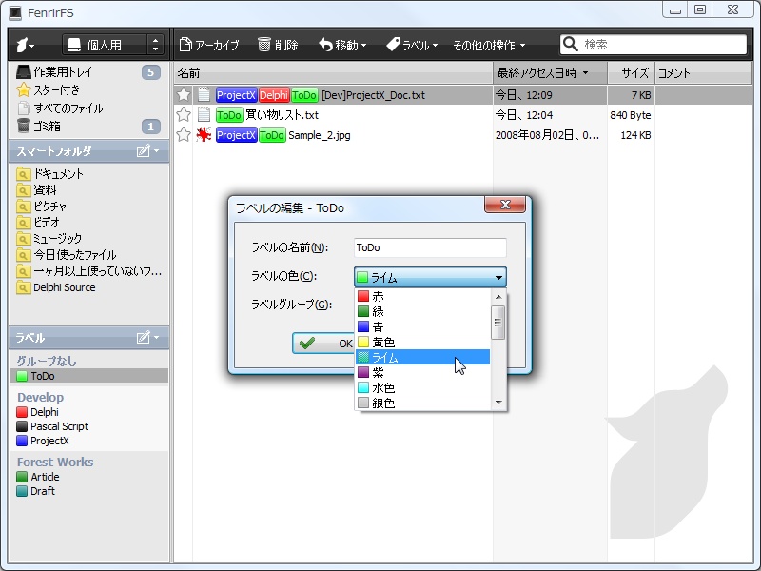Open the 今日使ったファイル smart folder
This screenshot has width=761, height=571.
66,255
